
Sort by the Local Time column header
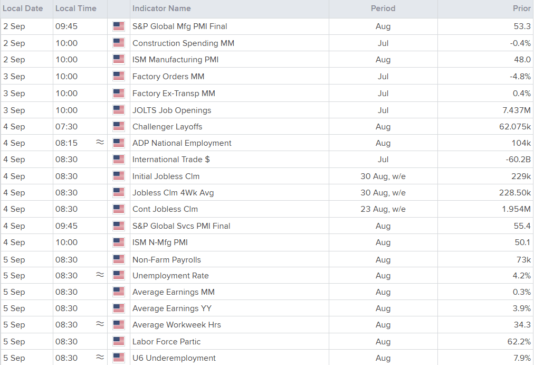pos(75,8)
